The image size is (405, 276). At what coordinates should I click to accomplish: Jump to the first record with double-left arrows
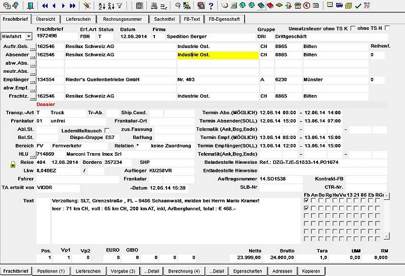point(45,6)
